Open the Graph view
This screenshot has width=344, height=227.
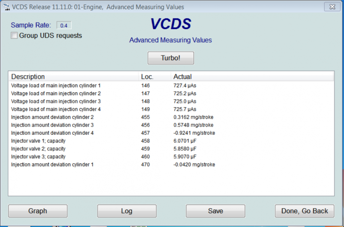point(38,211)
